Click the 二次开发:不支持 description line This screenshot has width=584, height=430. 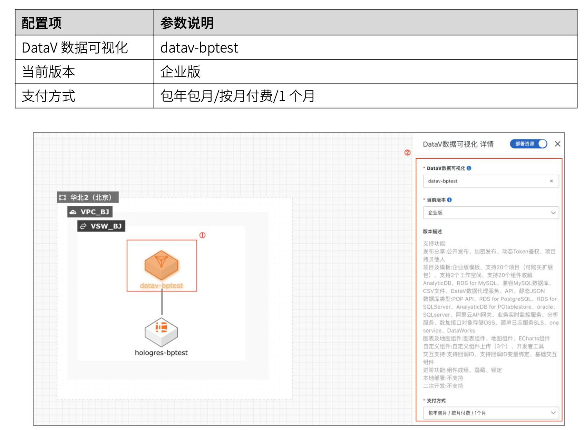[443, 386]
